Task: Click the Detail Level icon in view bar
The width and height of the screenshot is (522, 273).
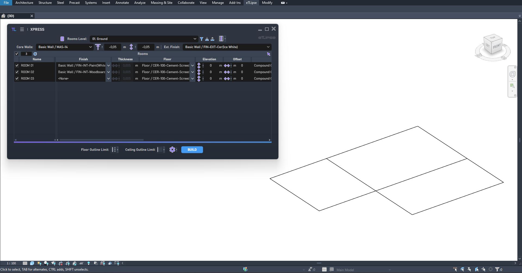Action: (25, 263)
